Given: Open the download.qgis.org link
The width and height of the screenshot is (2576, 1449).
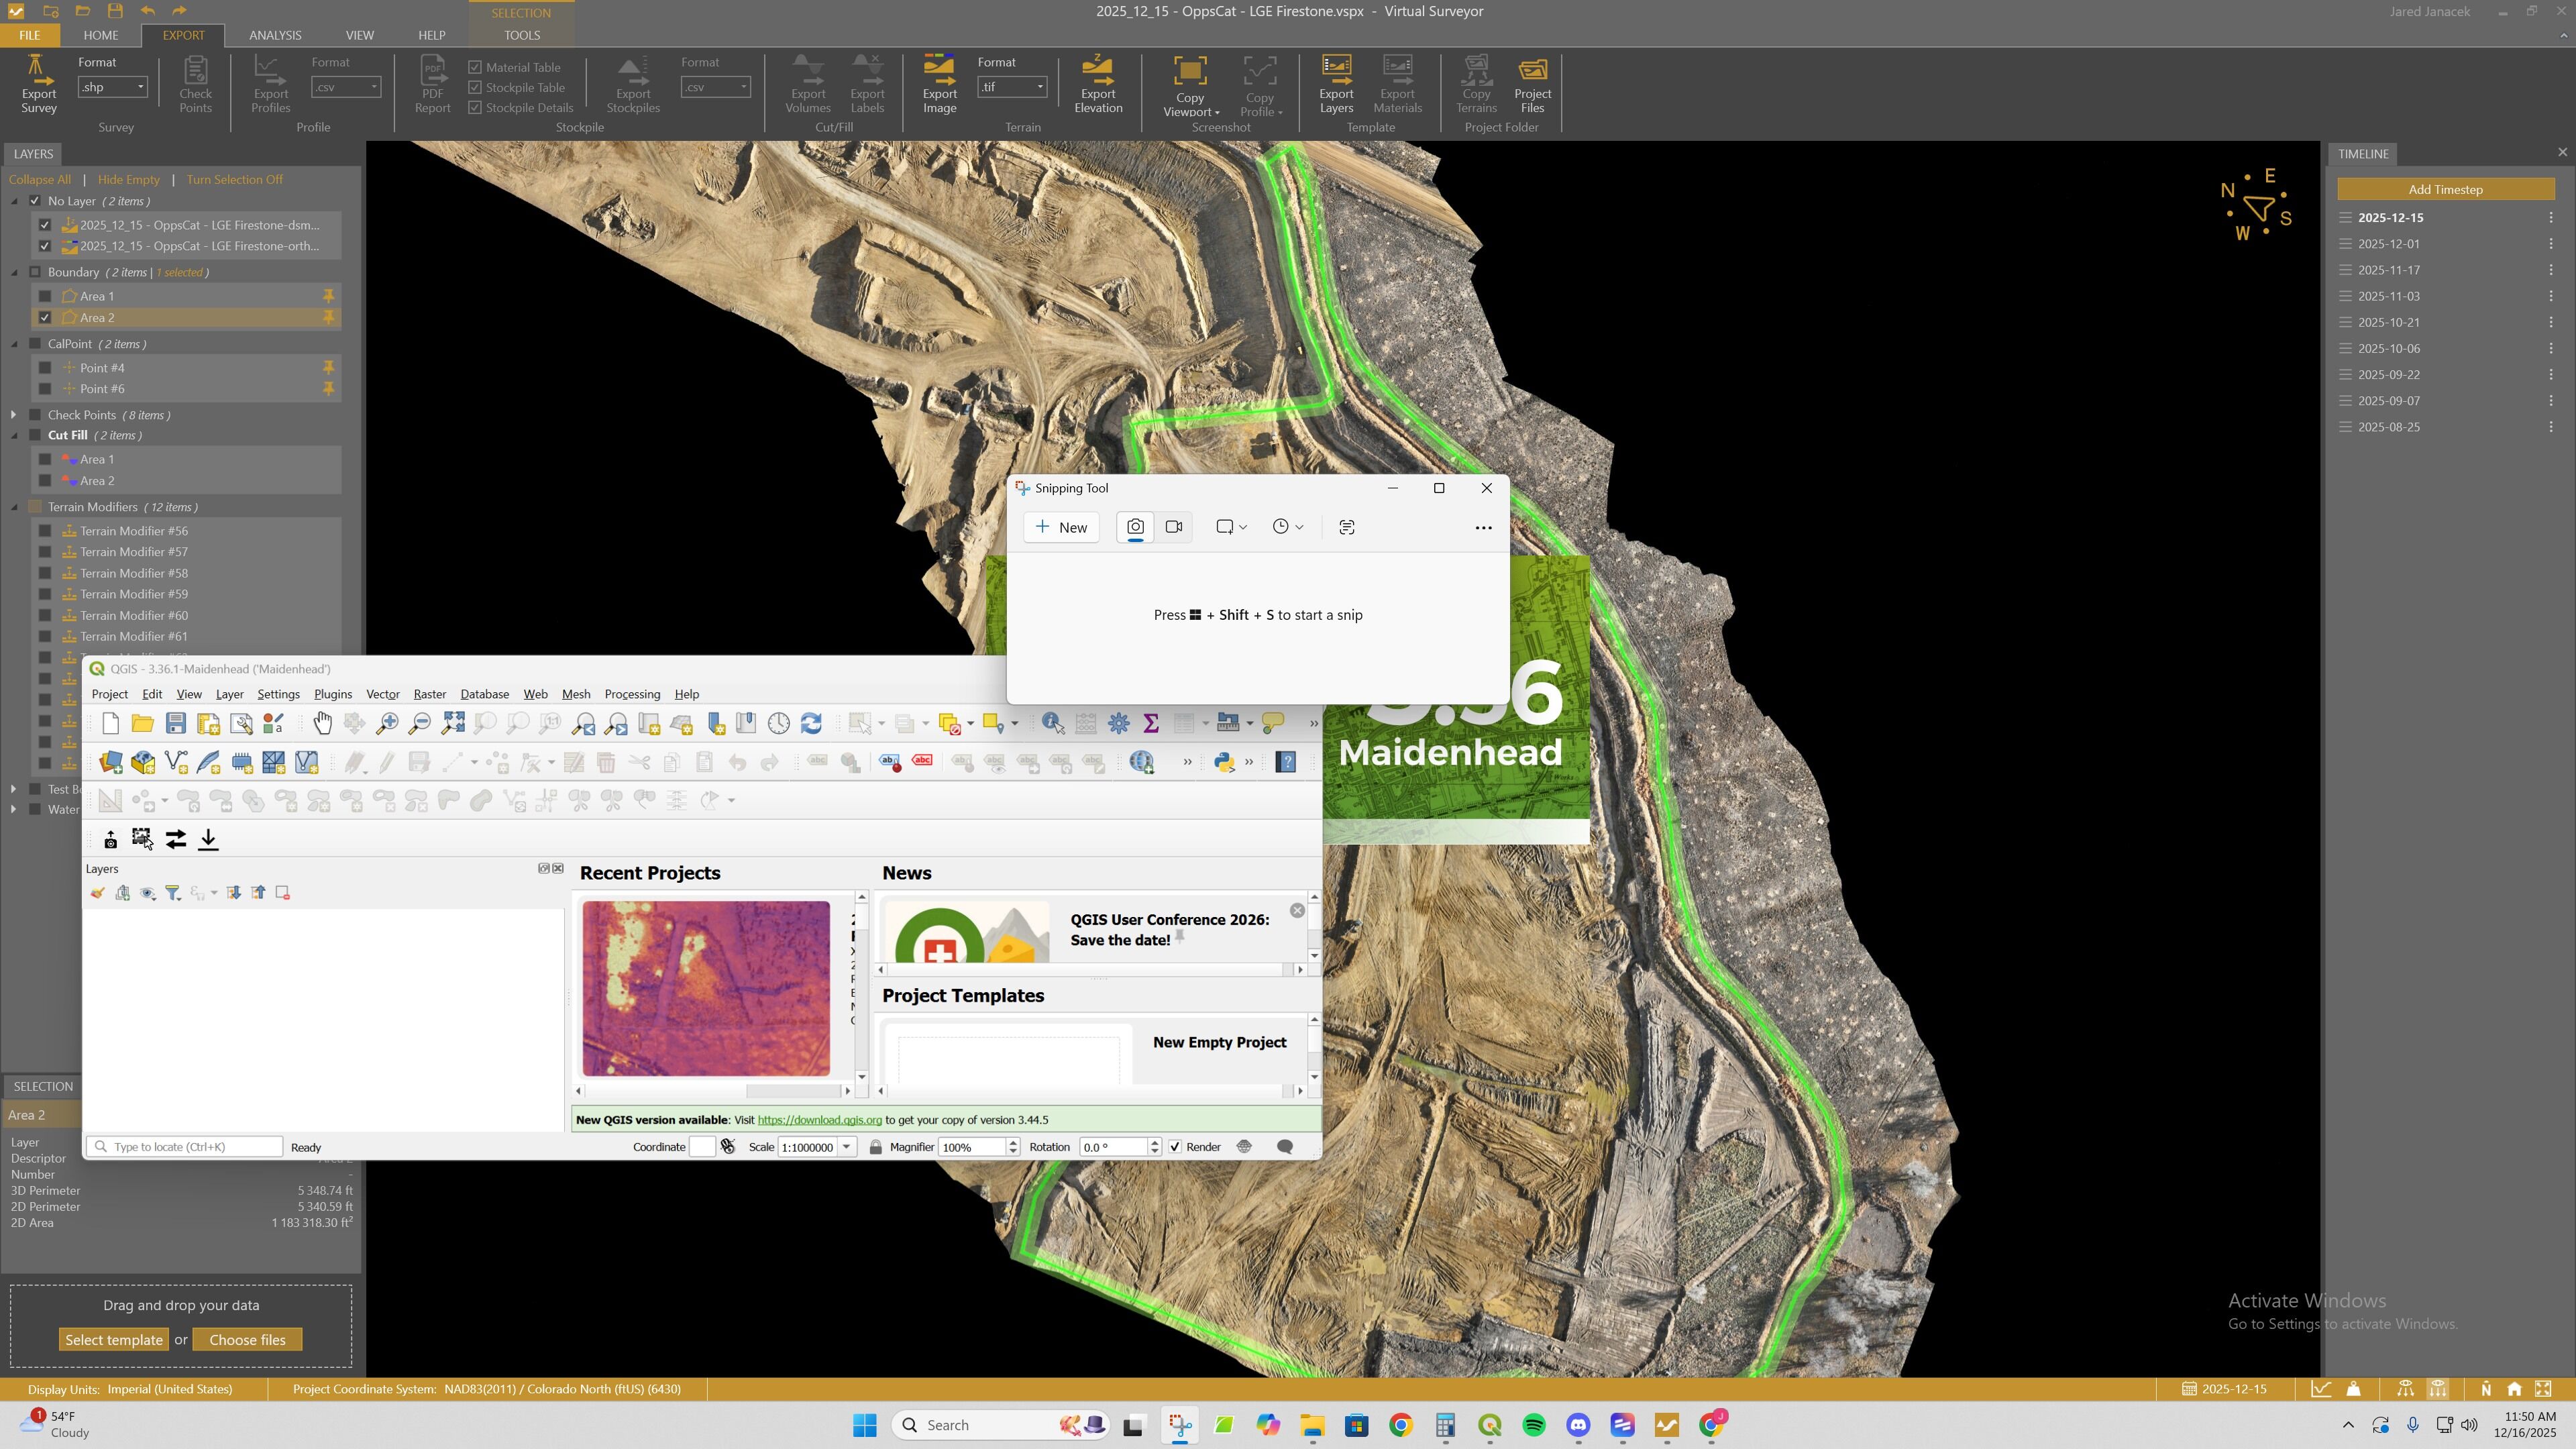Looking at the screenshot, I should [x=819, y=1120].
